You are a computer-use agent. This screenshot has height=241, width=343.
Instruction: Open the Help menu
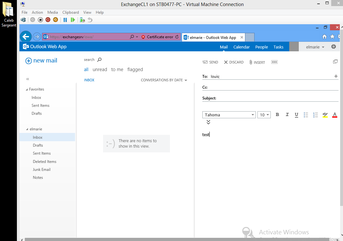100,12
